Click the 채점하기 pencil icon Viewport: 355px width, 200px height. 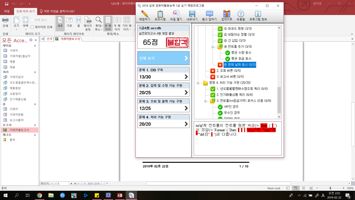click(x=144, y=16)
